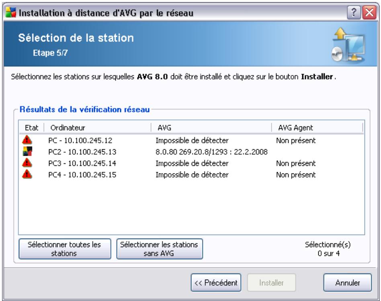381x301 pixels.
Task: Click the Installer button
Action: point(271,282)
